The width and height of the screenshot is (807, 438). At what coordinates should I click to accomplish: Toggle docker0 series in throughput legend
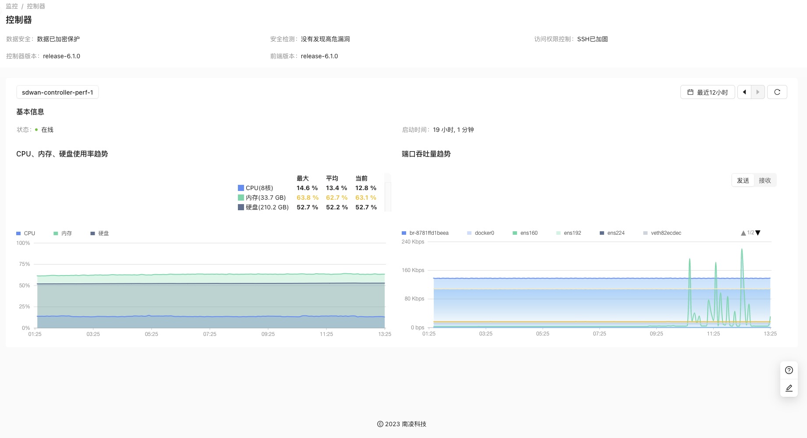point(481,233)
